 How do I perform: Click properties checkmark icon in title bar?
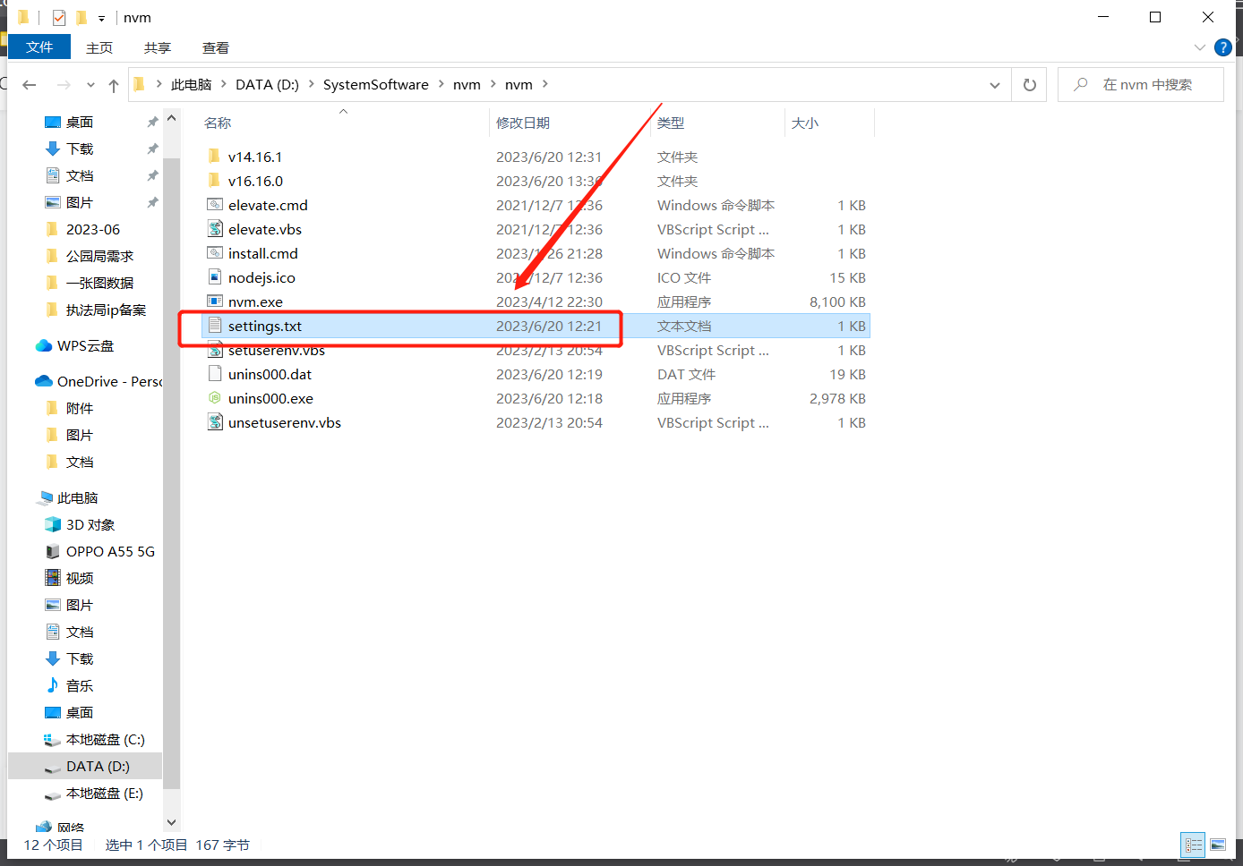pyautogui.click(x=59, y=18)
